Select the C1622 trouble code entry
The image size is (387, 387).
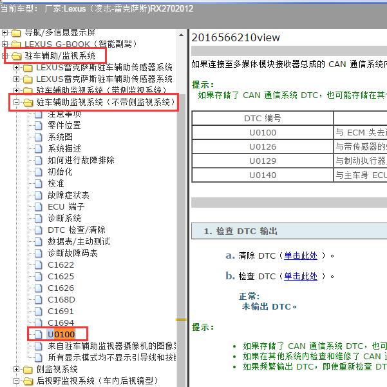[61, 265]
